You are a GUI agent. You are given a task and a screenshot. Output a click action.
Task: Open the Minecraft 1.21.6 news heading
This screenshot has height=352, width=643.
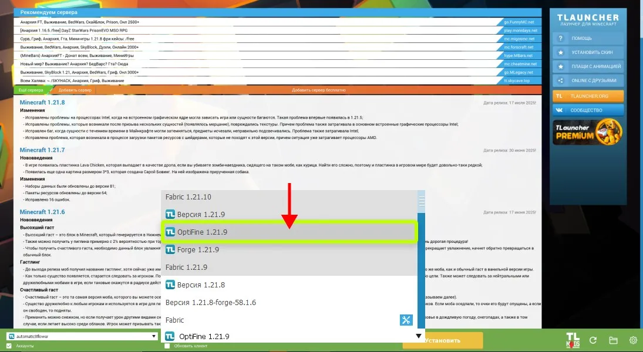[42, 212]
